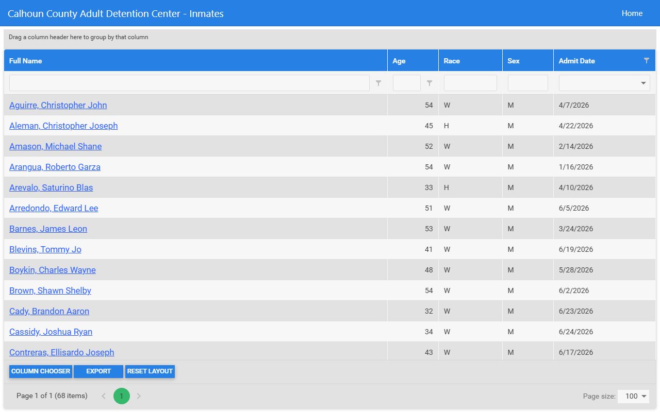Open inmate Cady, Brandon Aaron

coord(49,311)
